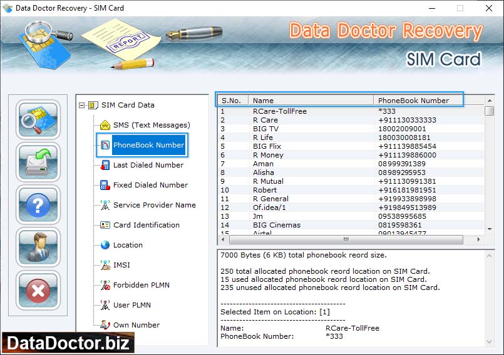Select Fixed Dialed Number in tree

tap(150, 185)
